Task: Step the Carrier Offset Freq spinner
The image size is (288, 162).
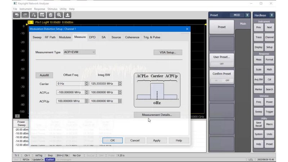Action: (87, 84)
